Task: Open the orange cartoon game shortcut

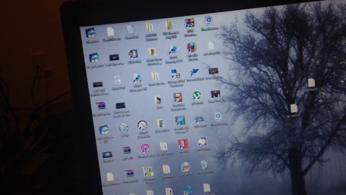Action: pyautogui.click(x=178, y=97)
